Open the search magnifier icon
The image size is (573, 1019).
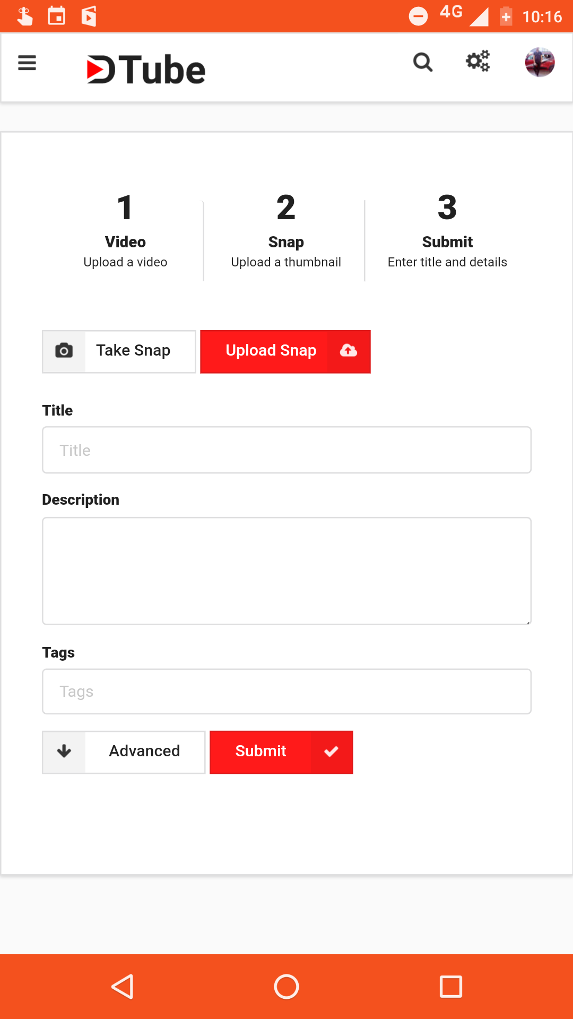423,63
